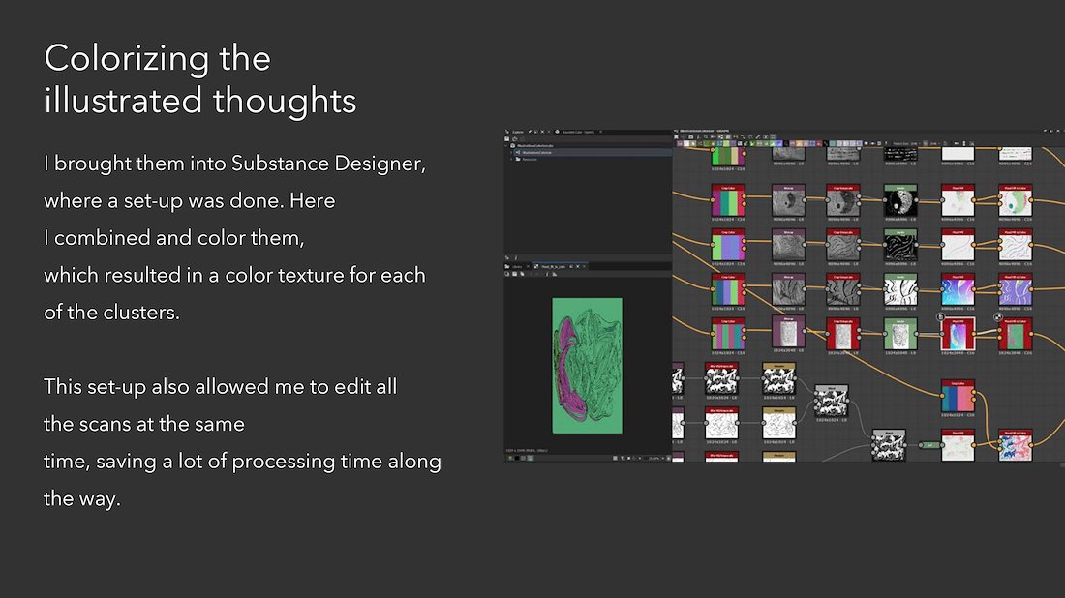
Task: Select the Bitmap node with purple border and tall image
Action: tap(788, 333)
